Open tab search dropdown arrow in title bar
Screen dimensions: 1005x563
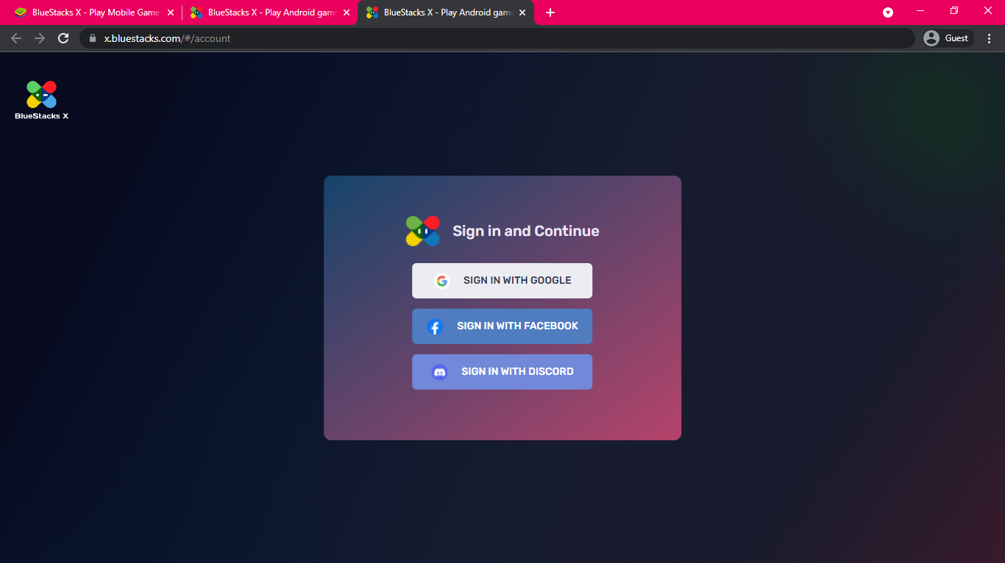tap(888, 12)
